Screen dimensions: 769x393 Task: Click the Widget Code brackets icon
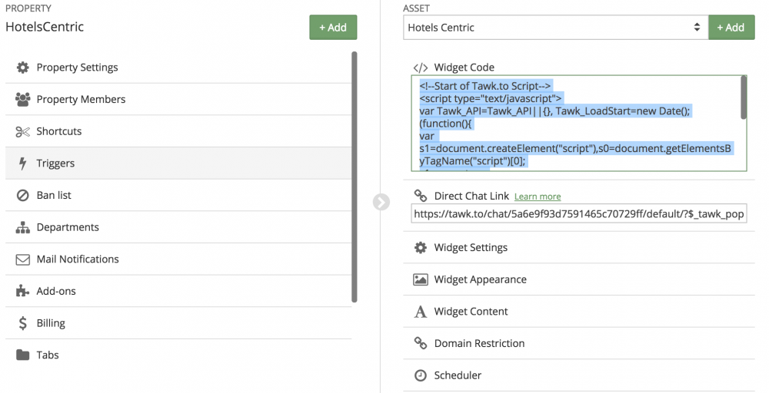[x=421, y=68]
